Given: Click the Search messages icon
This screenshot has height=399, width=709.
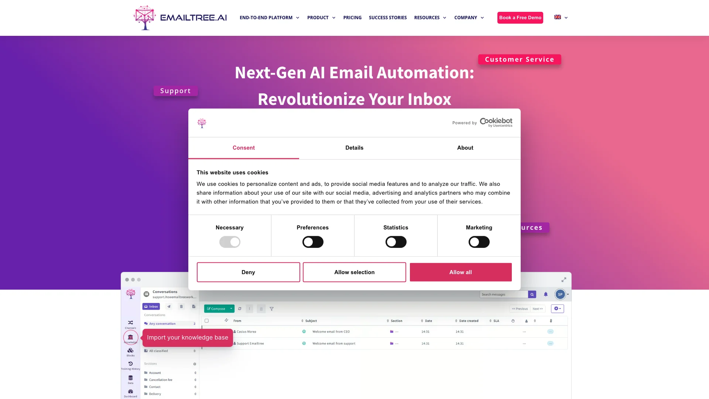Looking at the screenshot, I should coord(532,294).
